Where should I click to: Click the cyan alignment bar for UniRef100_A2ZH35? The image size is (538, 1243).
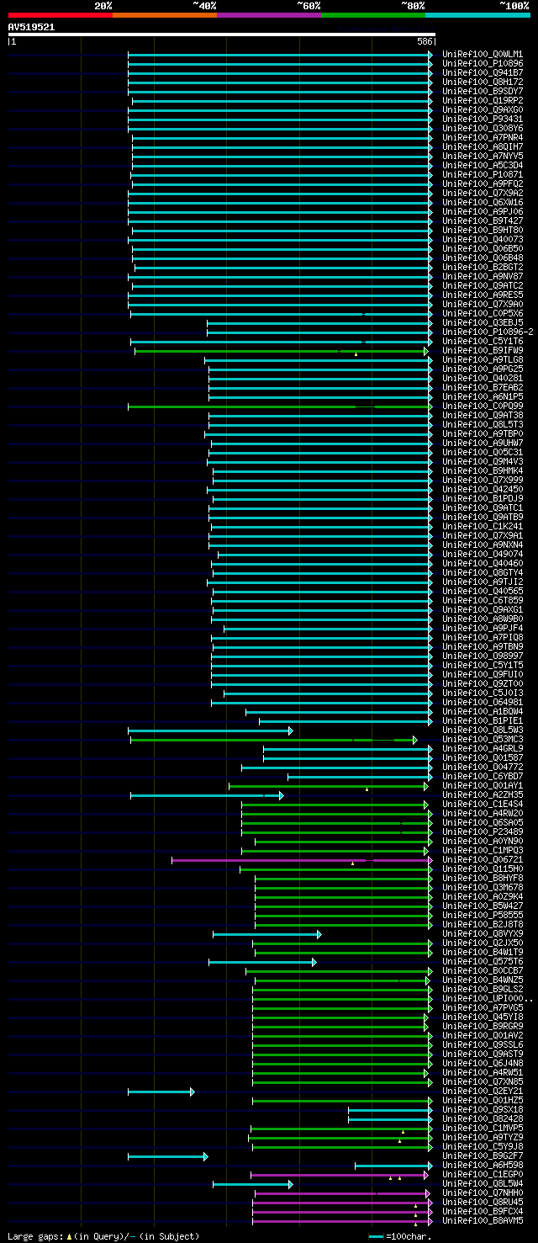tap(207, 795)
